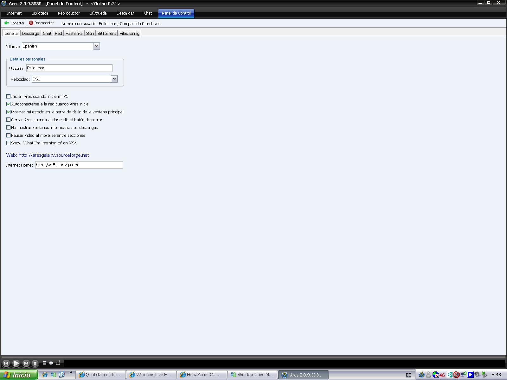The image size is (507, 380).
Task: Enable 'Iniciar Ares cuando inicie mi PC'
Action: tap(9, 96)
